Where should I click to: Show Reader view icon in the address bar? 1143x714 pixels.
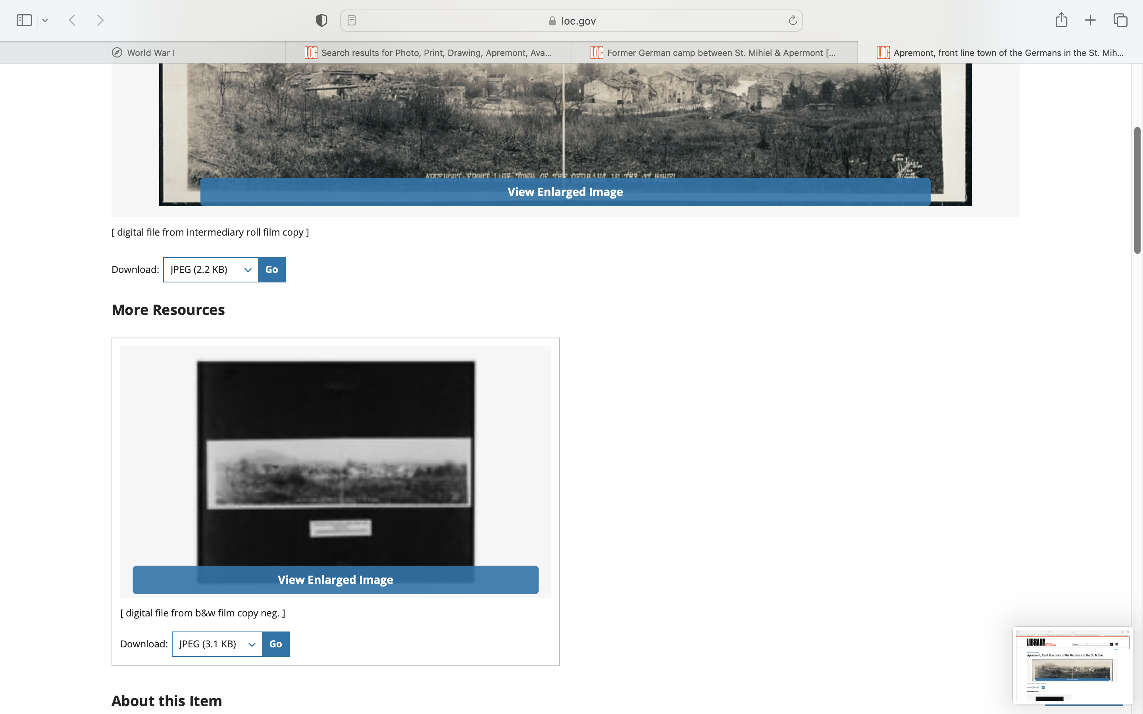click(x=351, y=20)
